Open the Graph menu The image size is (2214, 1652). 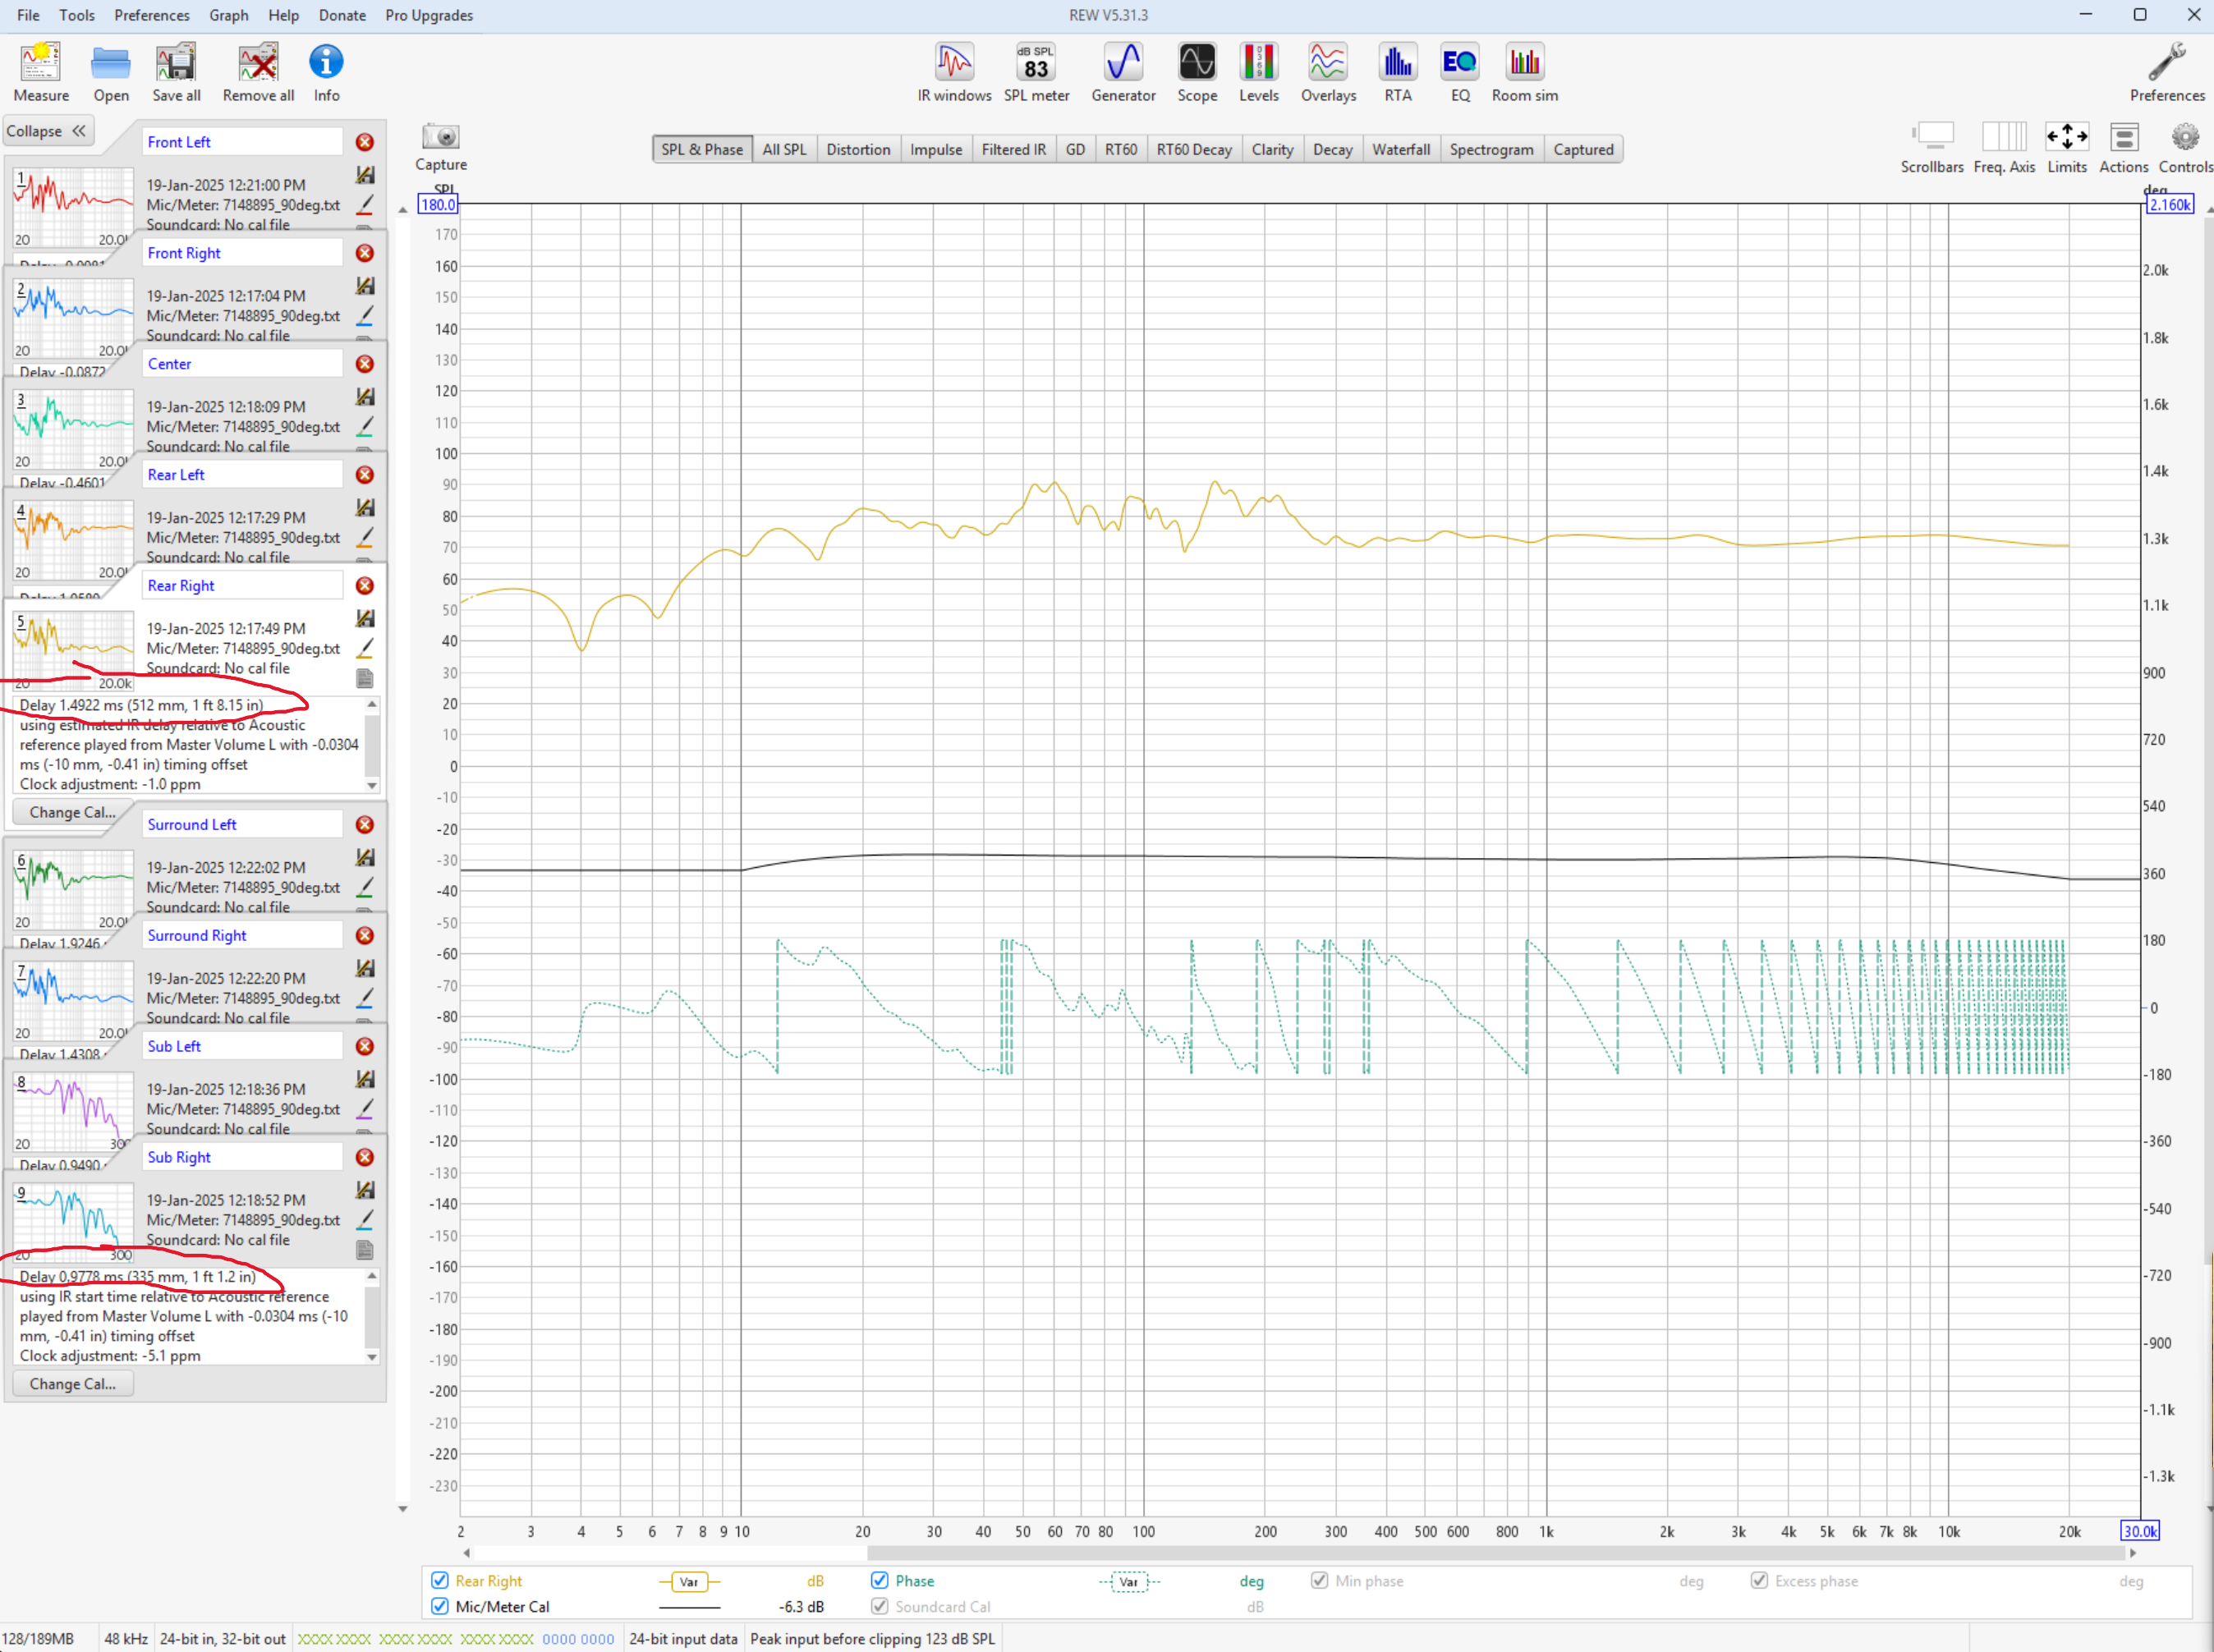[x=228, y=15]
